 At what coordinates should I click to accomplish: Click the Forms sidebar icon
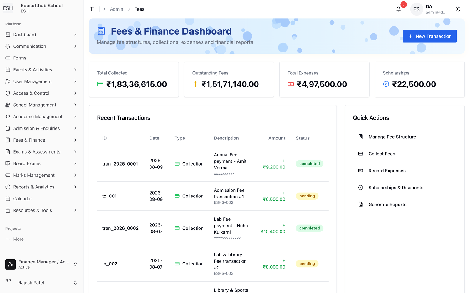click(x=8, y=58)
